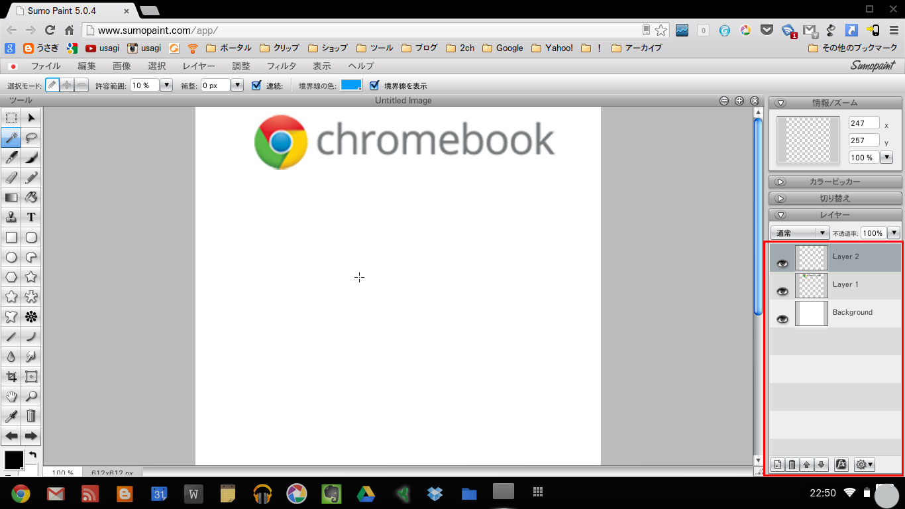This screenshot has width=905, height=509.
Task: Select the Paint Bucket fill tool
Action: 31,198
